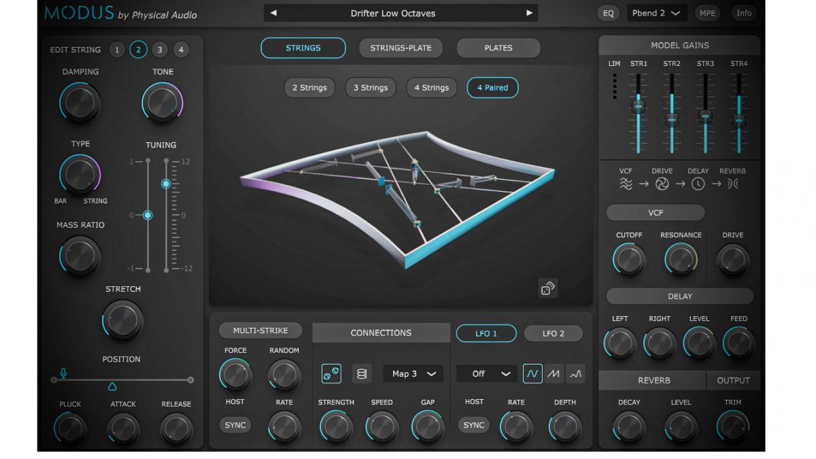
Task: Choose the 4 Paired configuration
Action: coord(492,88)
